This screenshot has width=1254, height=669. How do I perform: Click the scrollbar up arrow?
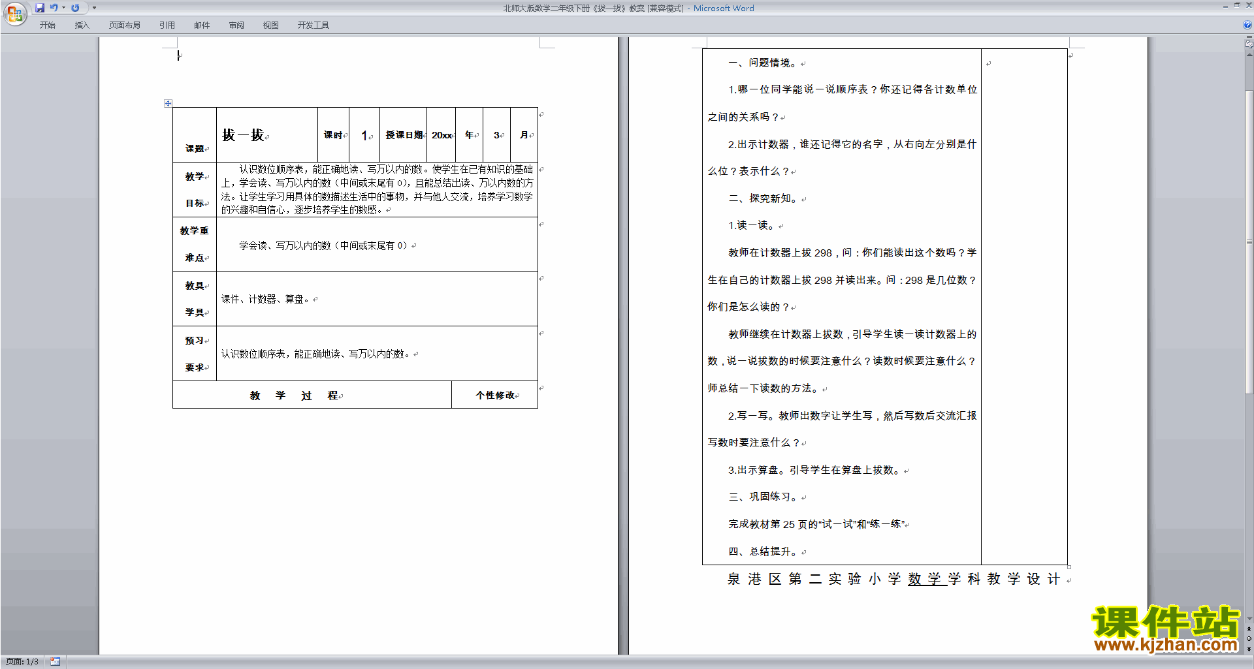pyautogui.click(x=1249, y=55)
